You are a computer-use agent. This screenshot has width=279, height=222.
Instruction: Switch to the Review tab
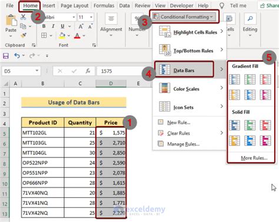(142, 6)
